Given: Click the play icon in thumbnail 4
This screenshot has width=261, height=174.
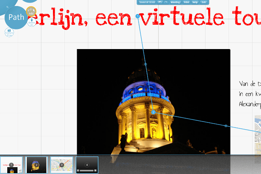Looking at the screenshot, I should (x=78, y=171).
